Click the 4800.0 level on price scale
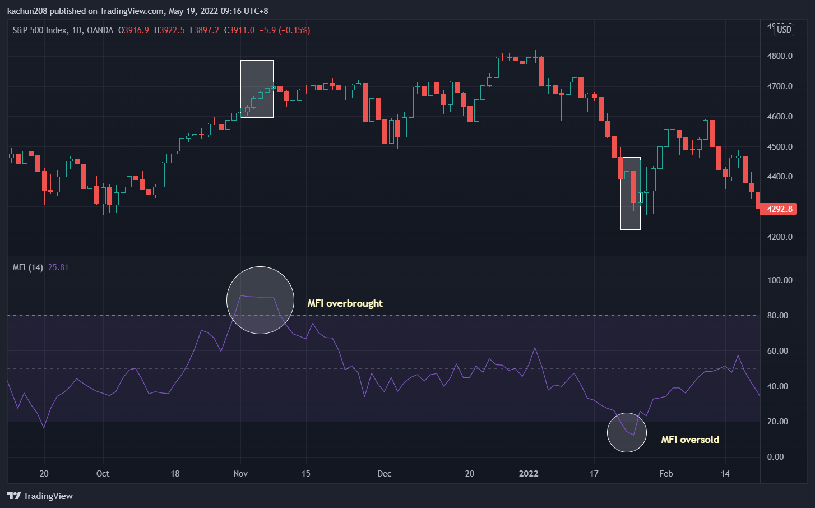Screen dimensions: 815x508 coord(780,56)
